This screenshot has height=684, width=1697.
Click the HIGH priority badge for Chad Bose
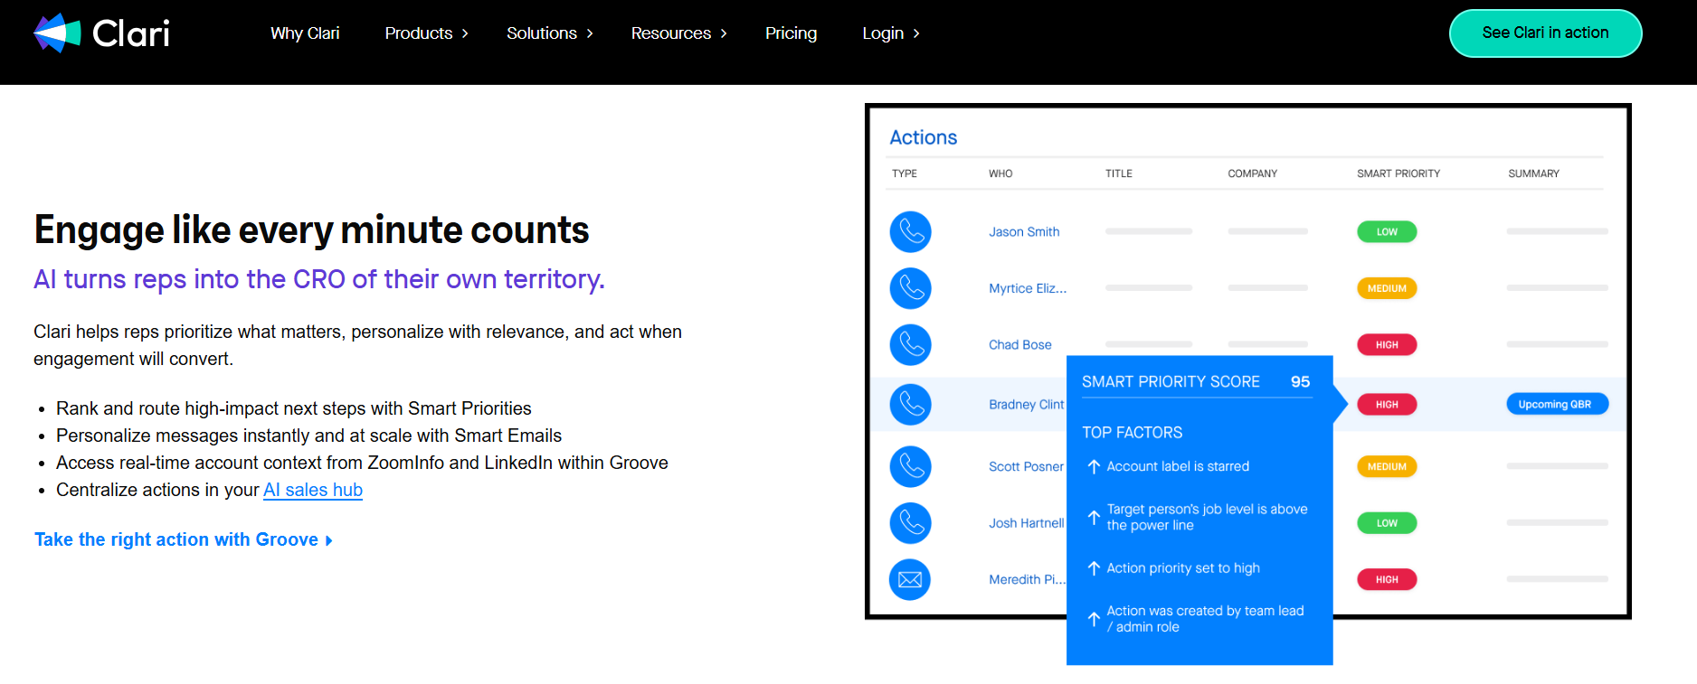coord(1387,345)
